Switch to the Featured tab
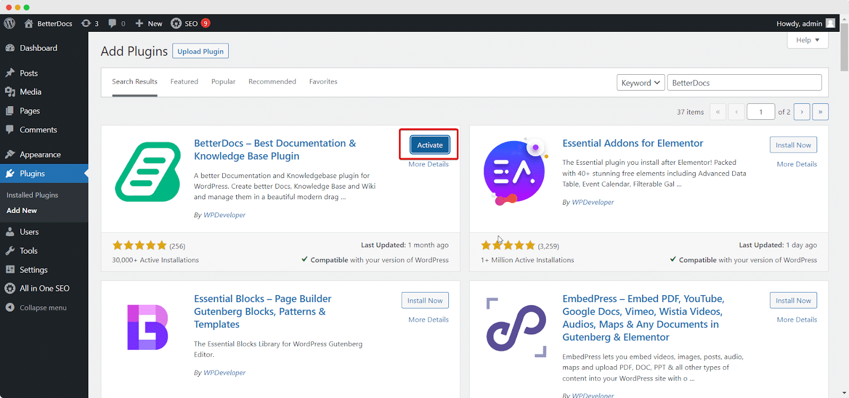The width and height of the screenshot is (849, 398). (184, 82)
